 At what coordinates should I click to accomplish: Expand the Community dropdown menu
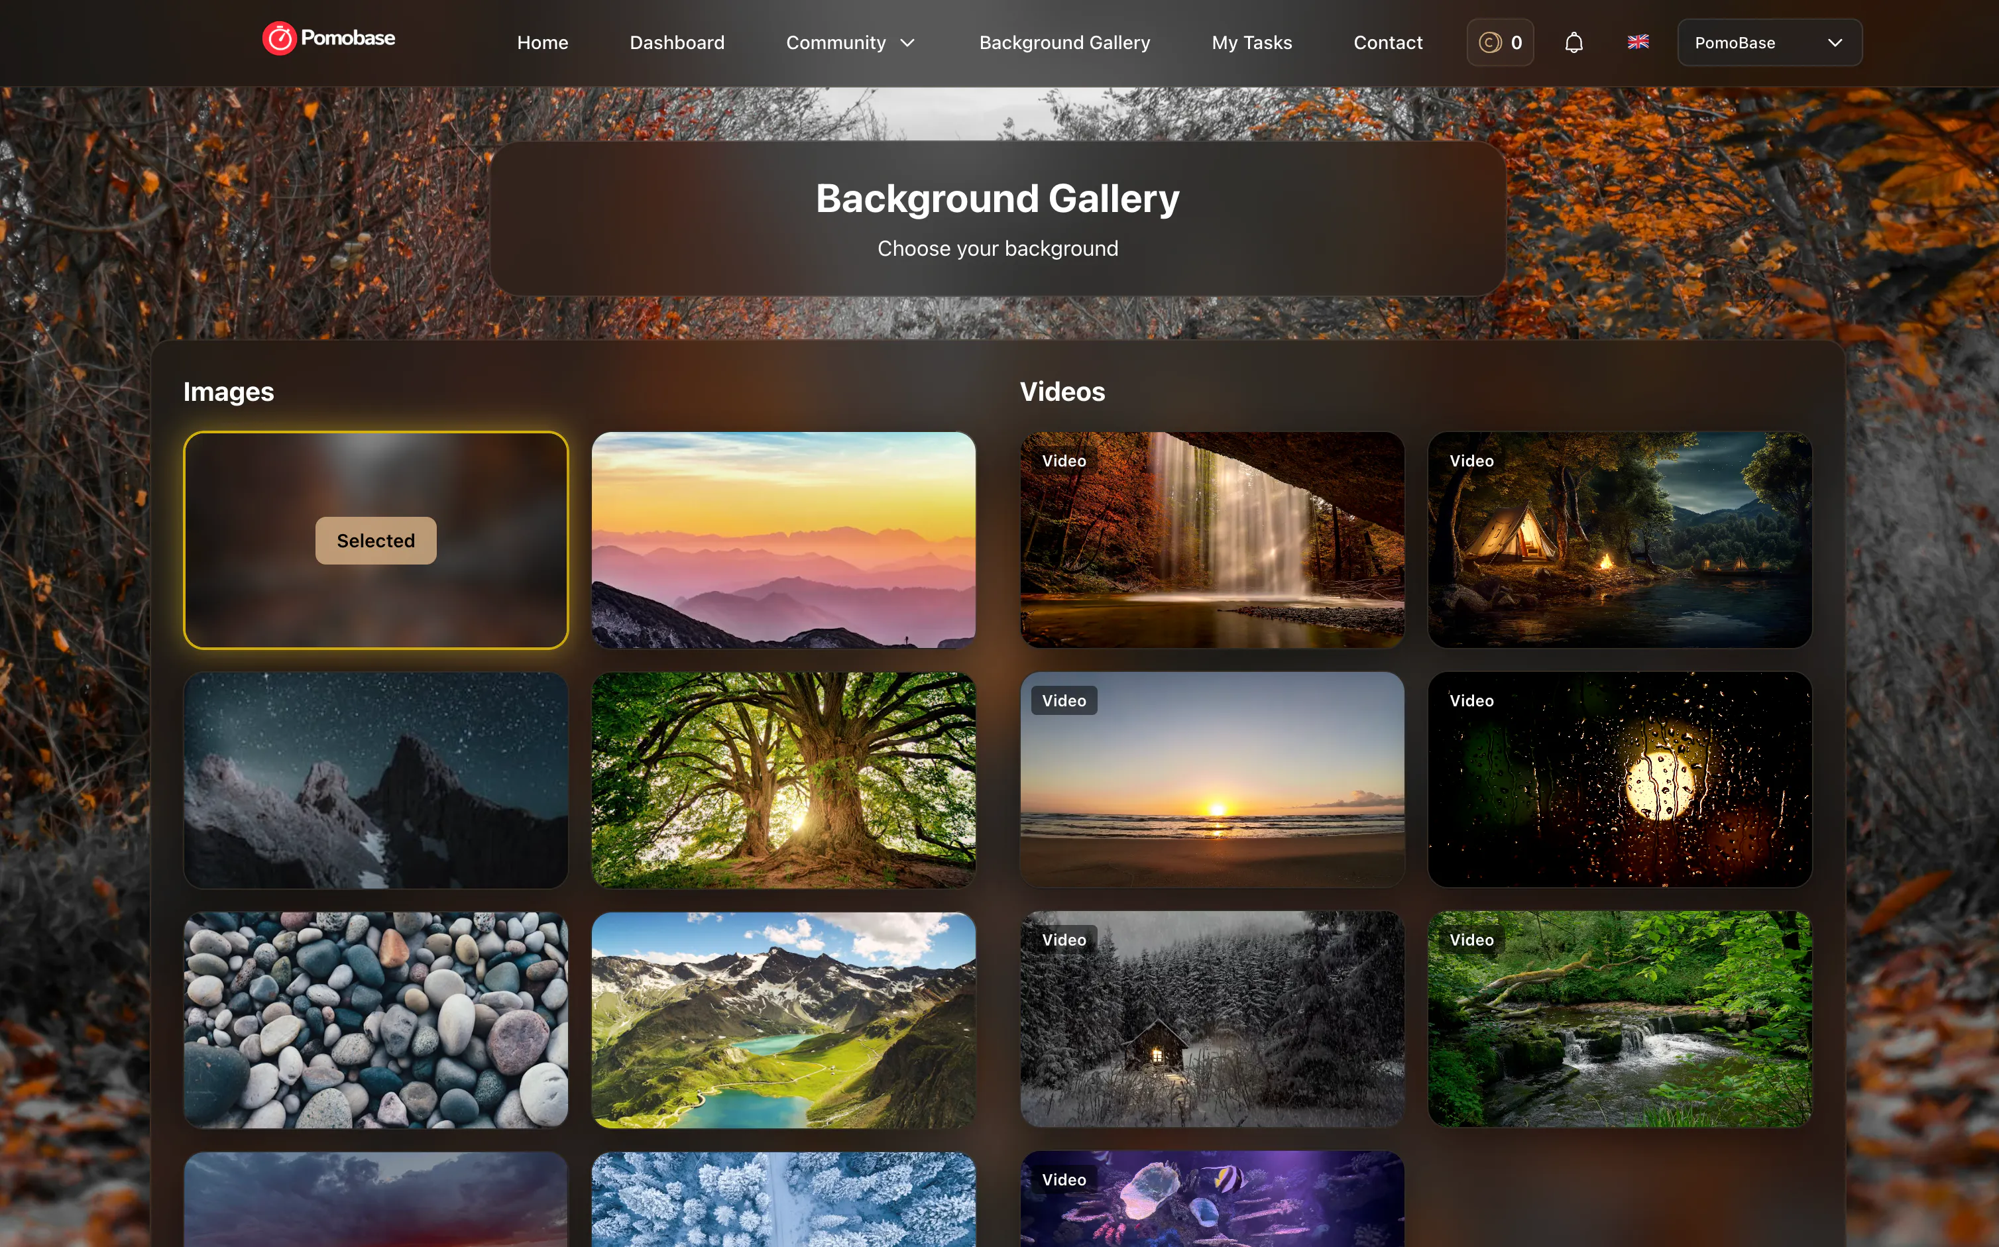[850, 43]
